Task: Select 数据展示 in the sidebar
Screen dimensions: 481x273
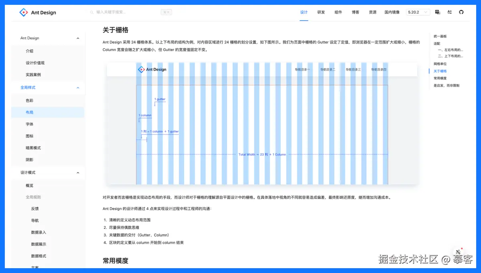Action: (48, 244)
